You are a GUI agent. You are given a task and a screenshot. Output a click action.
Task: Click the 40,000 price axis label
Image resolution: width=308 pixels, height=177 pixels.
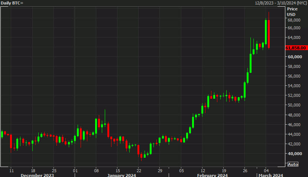(295, 154)
